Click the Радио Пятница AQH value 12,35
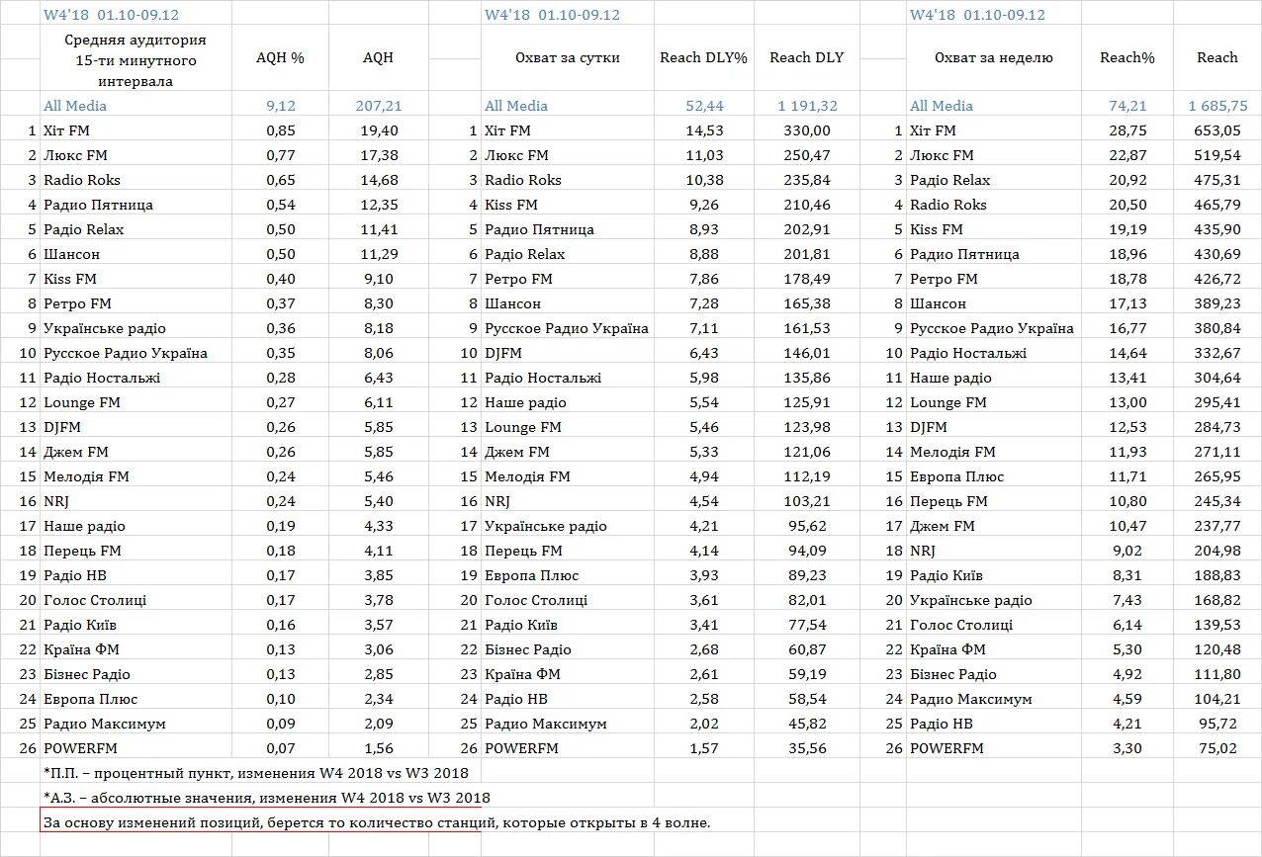This screenshot has height=857, width=1262. (x=378, y=205)
